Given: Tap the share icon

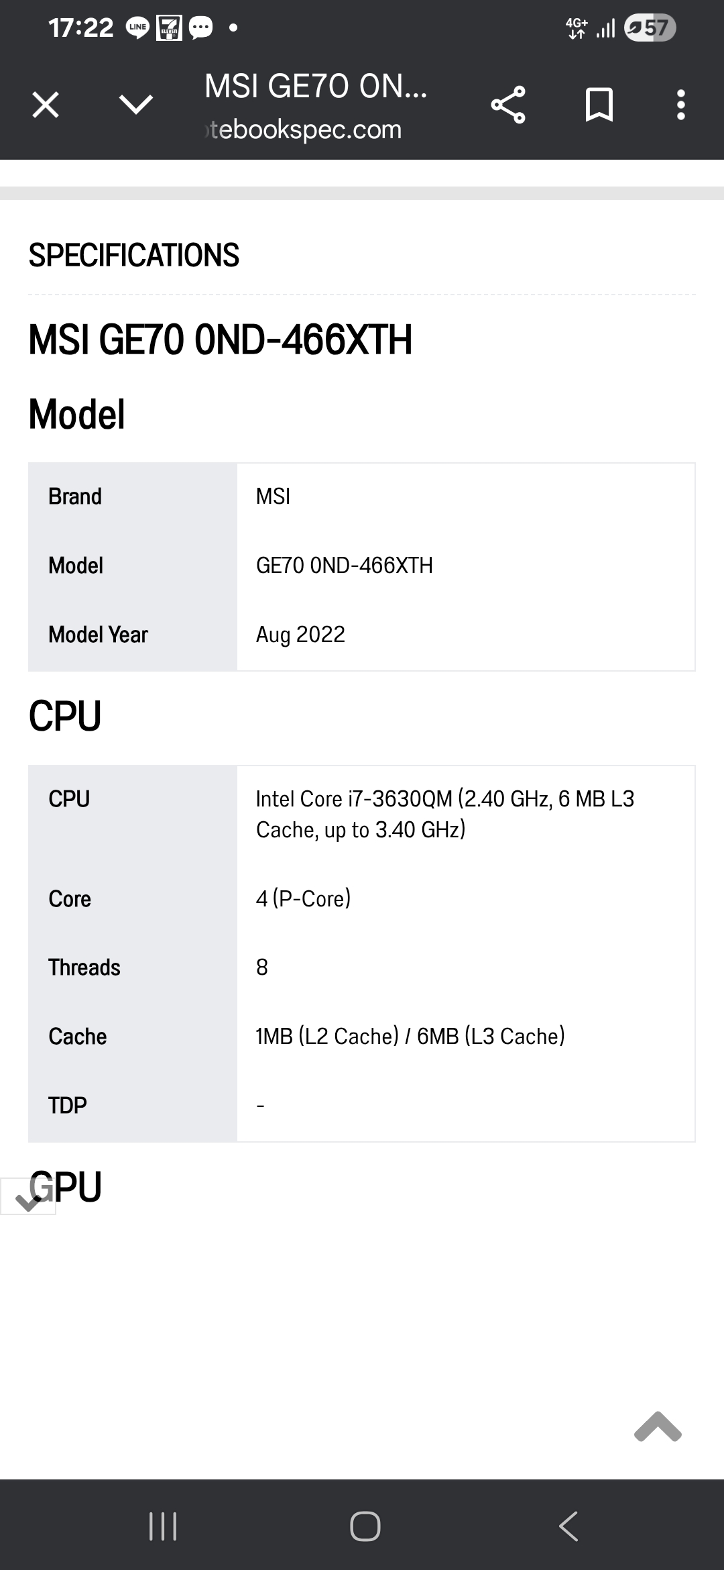Looking at the screenshot, I should pos(508,105).
